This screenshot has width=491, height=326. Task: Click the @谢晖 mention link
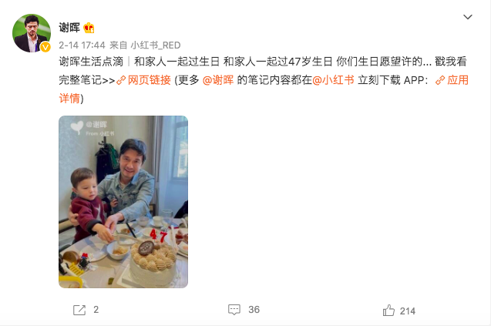(218, 80)
